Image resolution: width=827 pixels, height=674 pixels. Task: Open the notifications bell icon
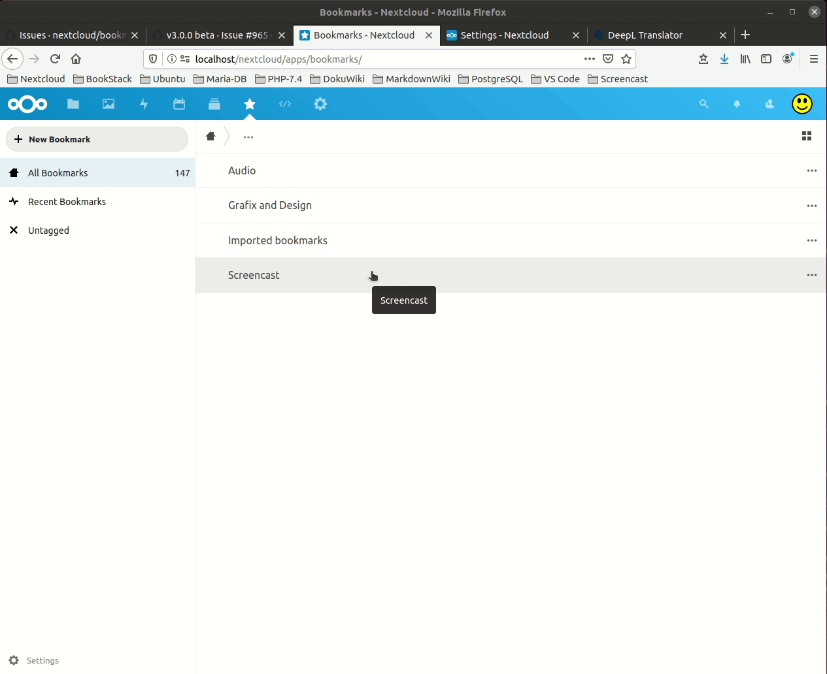pos(737,104)
